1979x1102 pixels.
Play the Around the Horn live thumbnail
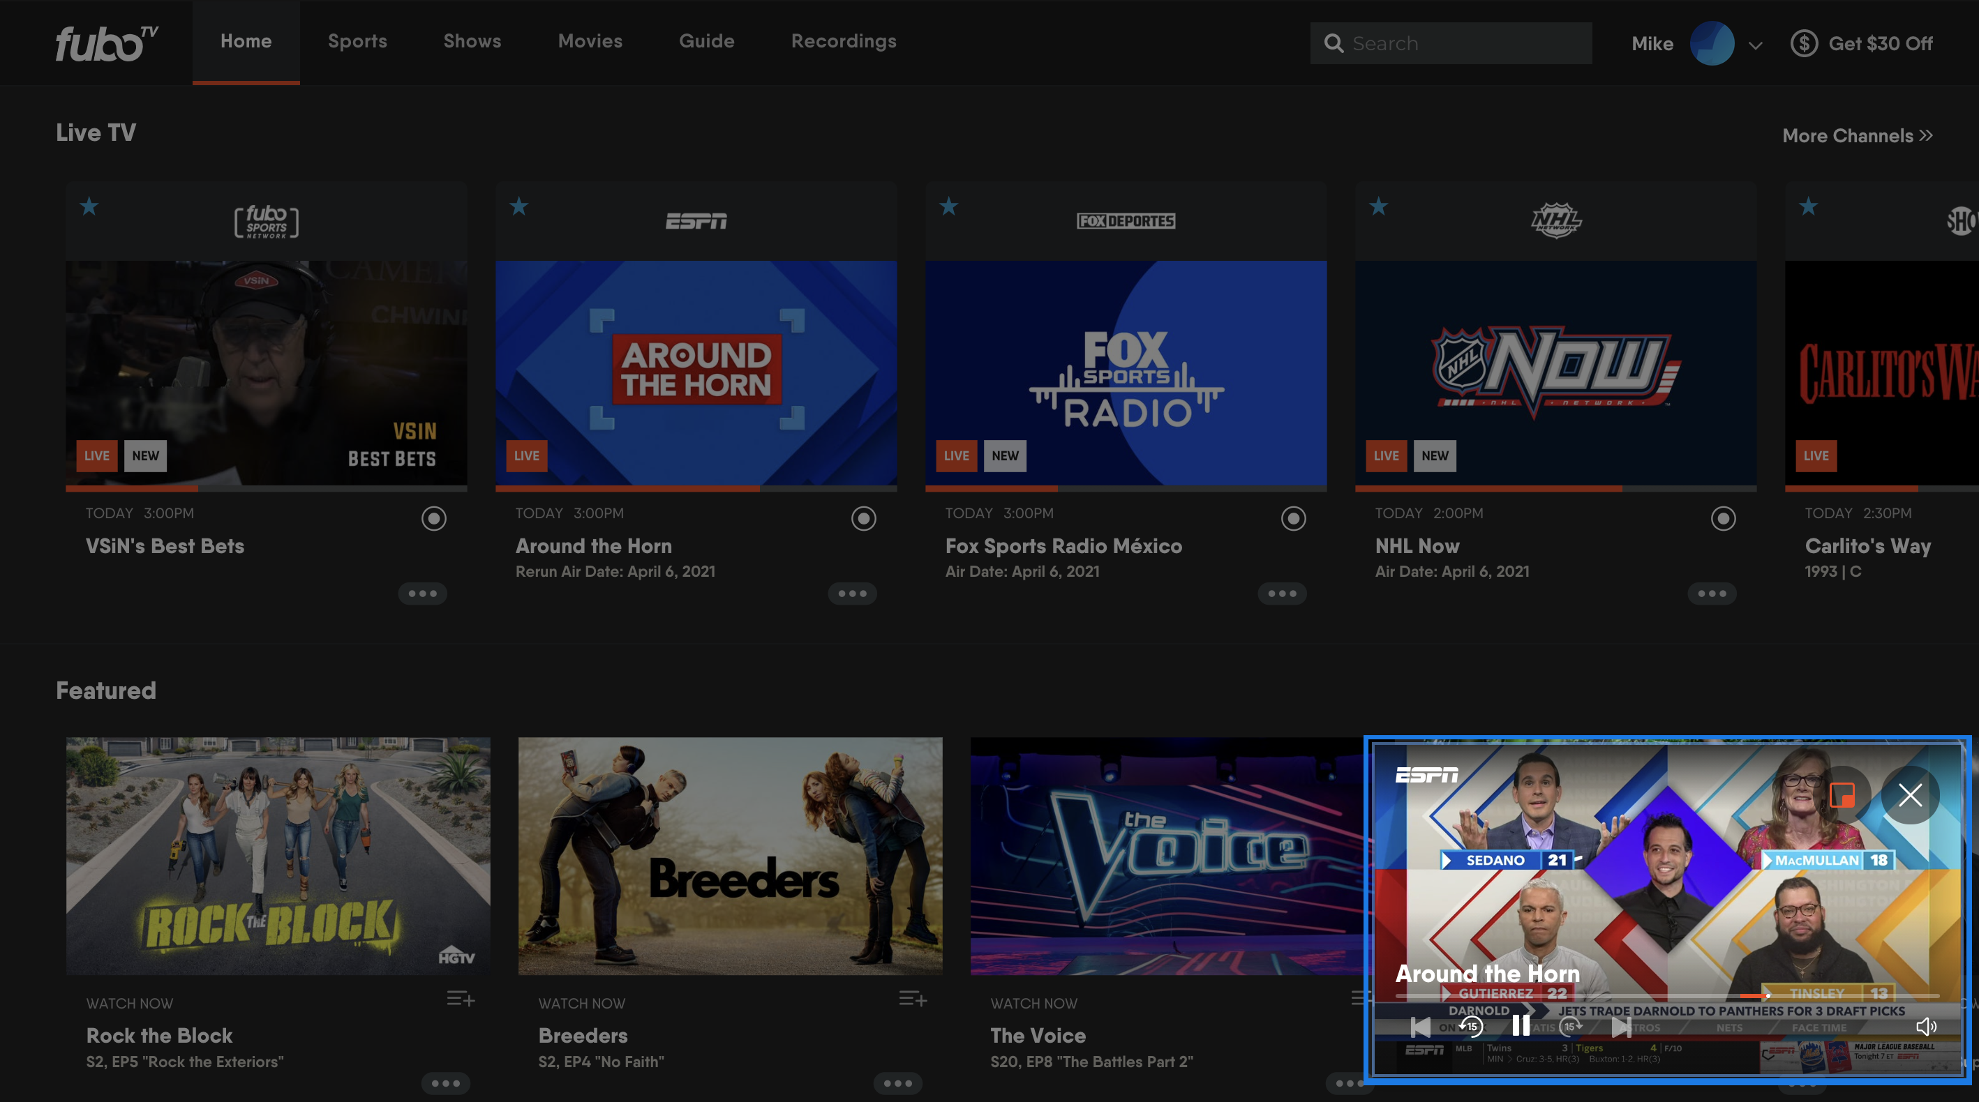click(x=696, y=372)
